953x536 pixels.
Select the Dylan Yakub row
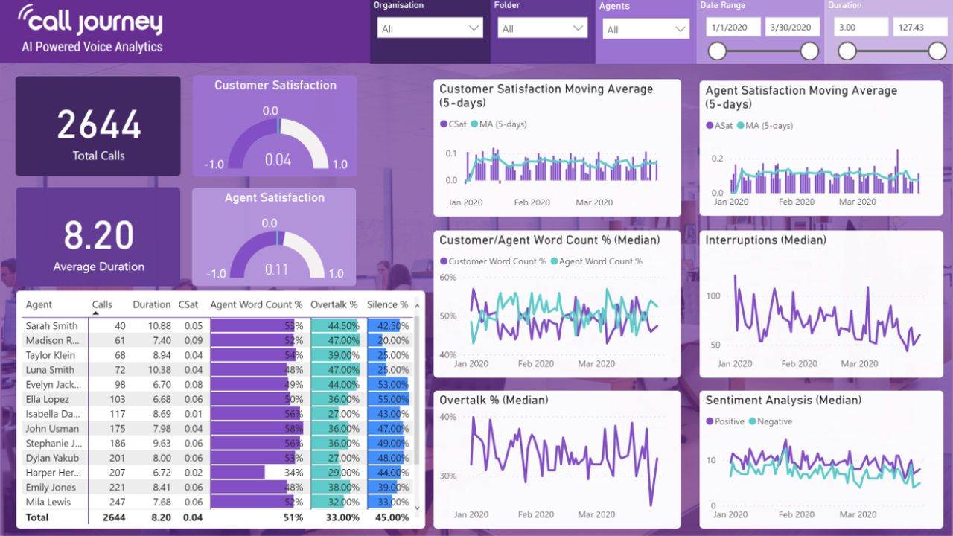(x=216, y=458)
